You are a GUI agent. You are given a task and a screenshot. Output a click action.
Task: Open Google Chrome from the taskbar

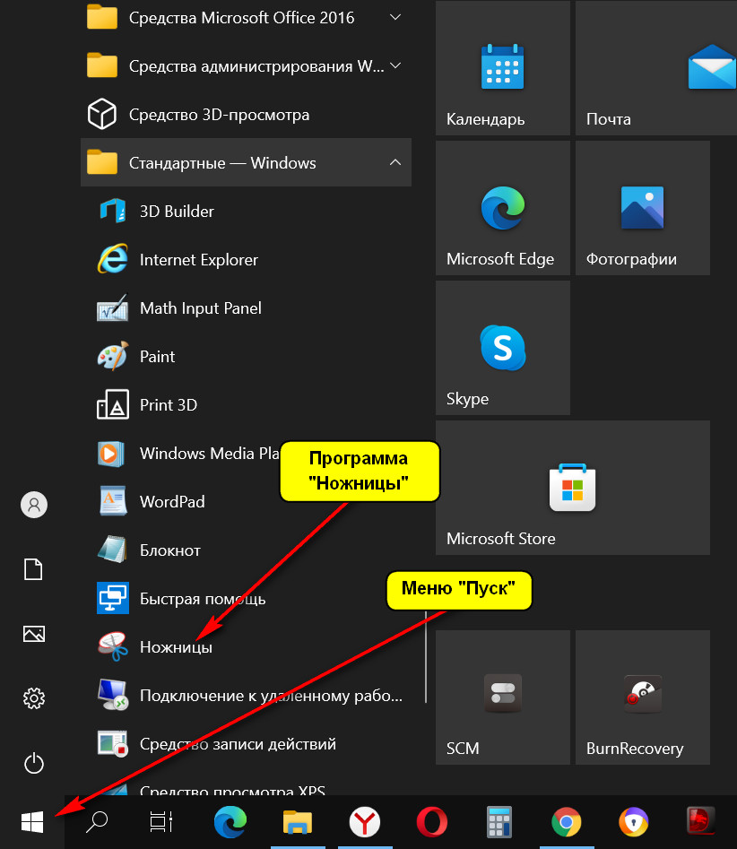click(567, 822)
